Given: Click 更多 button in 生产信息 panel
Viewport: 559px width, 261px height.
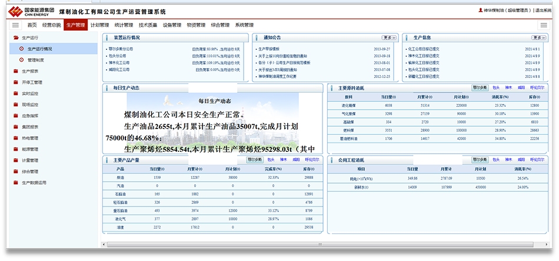Looking at the screenshot, I should point(538,38).
